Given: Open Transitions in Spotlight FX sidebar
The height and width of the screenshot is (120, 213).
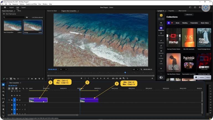Looking at the screenshot, I should point(161,41).
